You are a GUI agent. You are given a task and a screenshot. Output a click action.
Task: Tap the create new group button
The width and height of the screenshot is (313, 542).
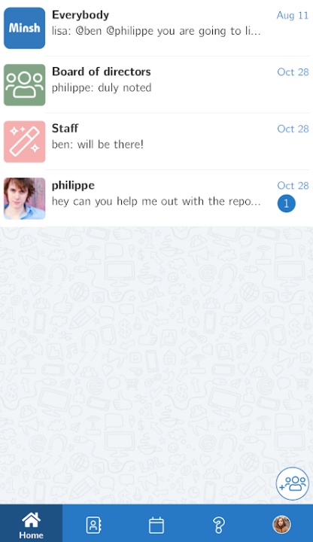(x=293, y=483)
